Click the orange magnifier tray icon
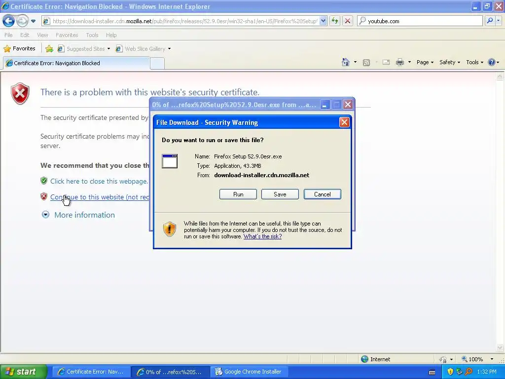The image size is (505, 379). click(469, 372)
